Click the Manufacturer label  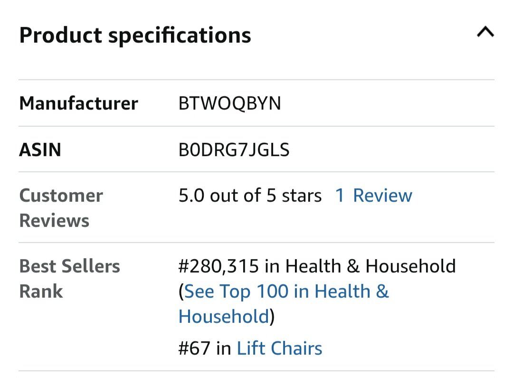[x=78, y=103]
